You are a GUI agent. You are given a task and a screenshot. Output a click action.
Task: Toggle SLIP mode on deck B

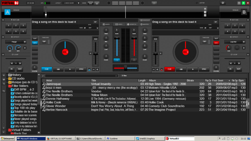pyautogui.click(x=216, y=39)
